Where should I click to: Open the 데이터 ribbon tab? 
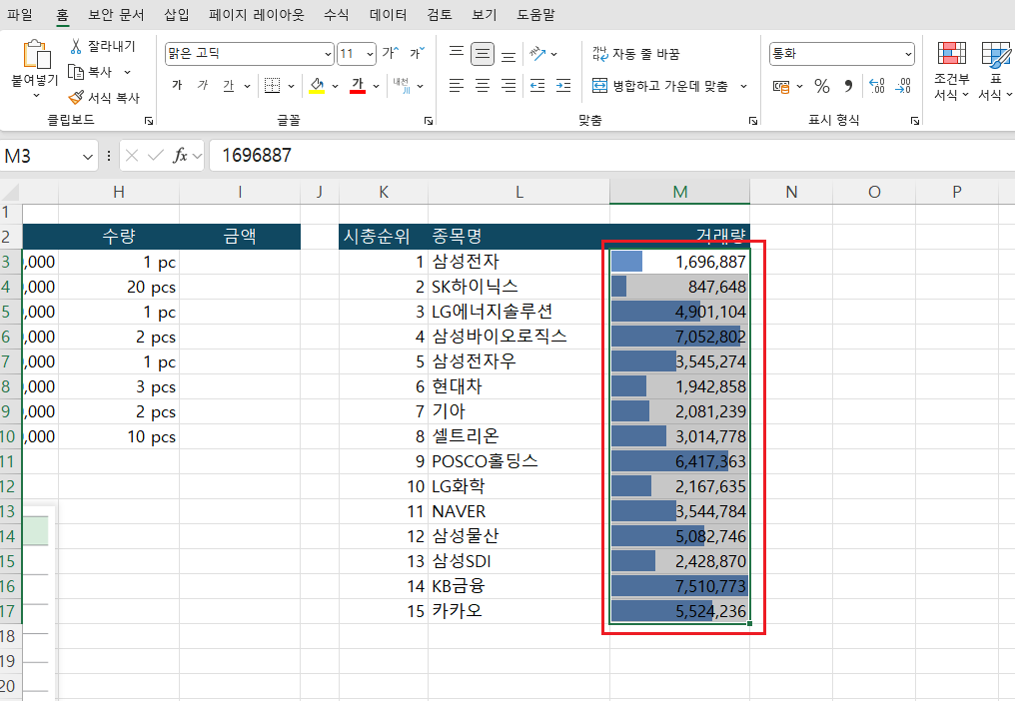click(388, 14)
